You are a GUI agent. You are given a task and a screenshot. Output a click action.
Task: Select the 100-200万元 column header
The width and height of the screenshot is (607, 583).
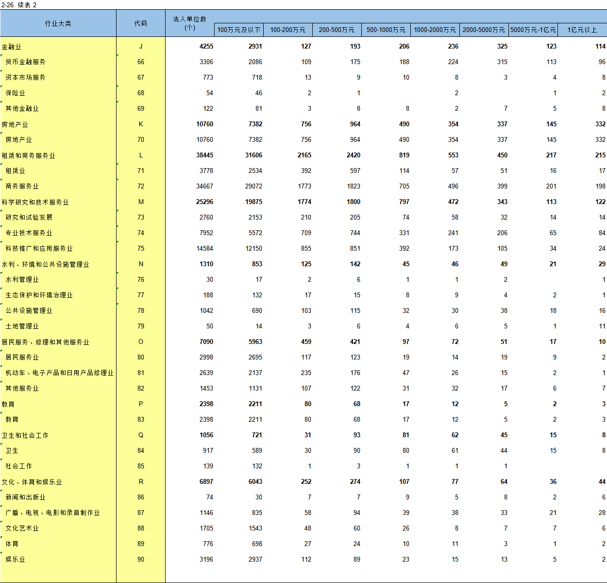coord(288,30)
